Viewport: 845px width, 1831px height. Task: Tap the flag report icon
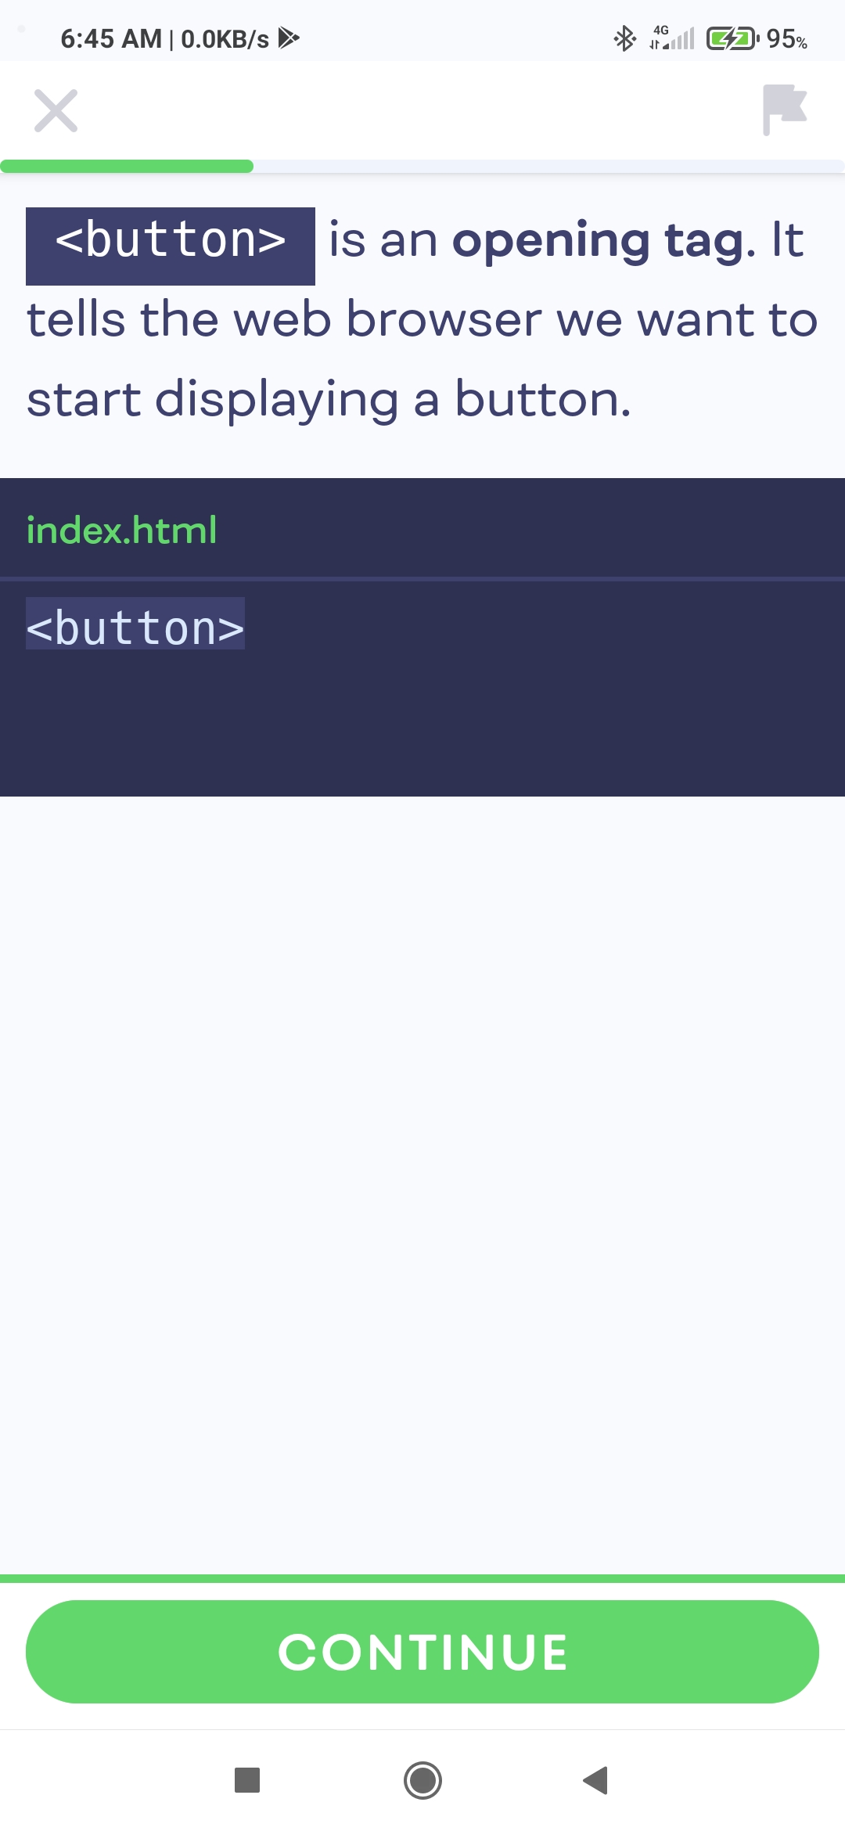click(784, 110)
